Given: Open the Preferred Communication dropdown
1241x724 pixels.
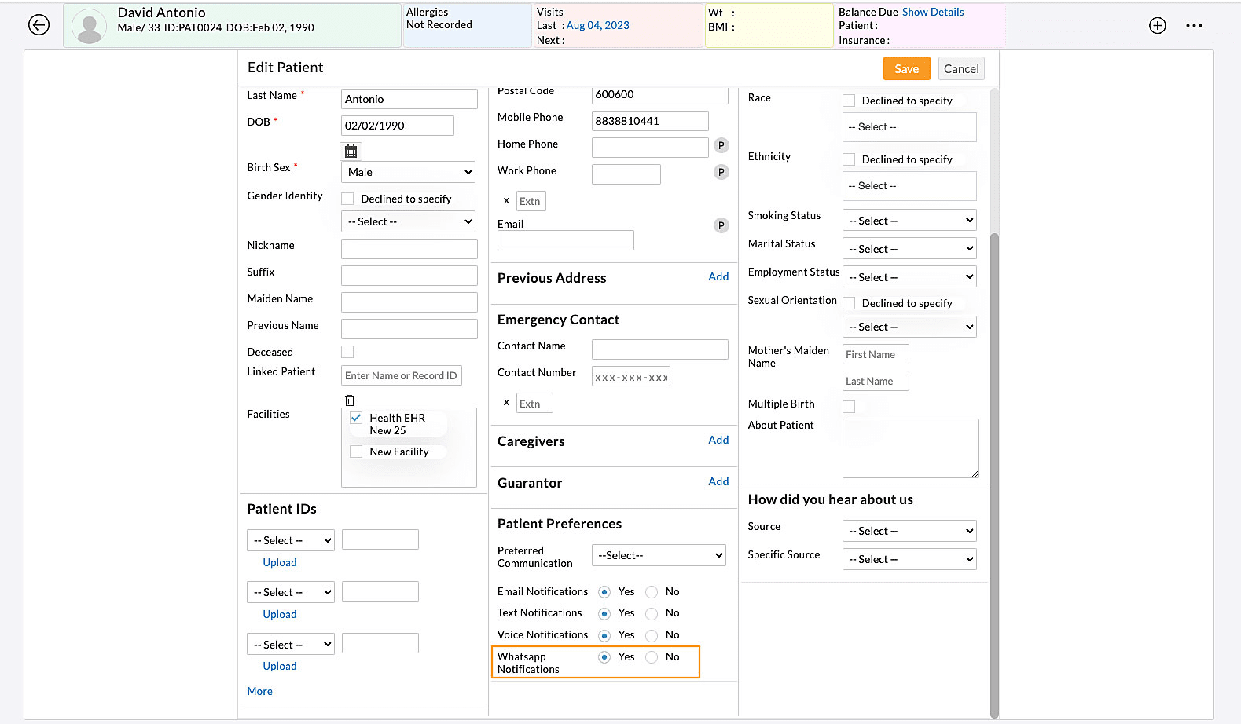Looking at the screenshot, I should [659, 555].
